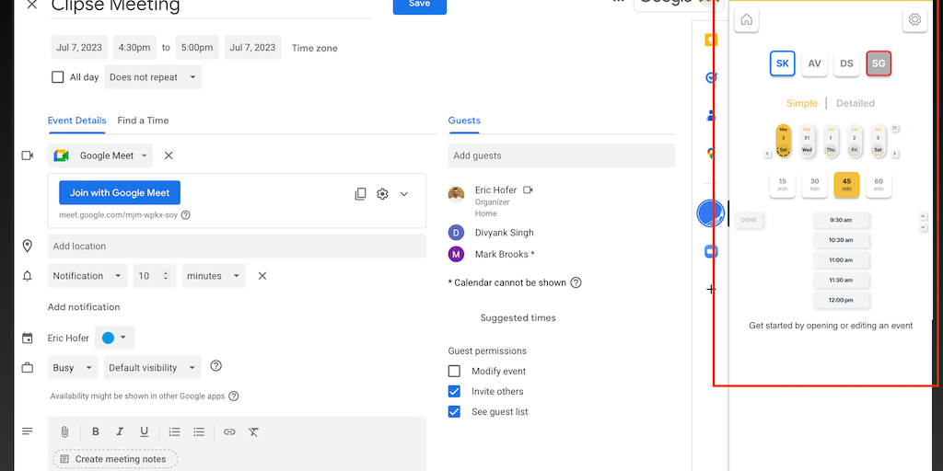This screenshot has height=471, width=943.
Task: Check the Modify event permission
Action: 454,371
